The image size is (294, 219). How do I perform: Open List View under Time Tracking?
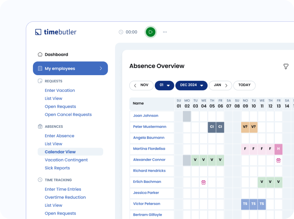pos(54,205)
